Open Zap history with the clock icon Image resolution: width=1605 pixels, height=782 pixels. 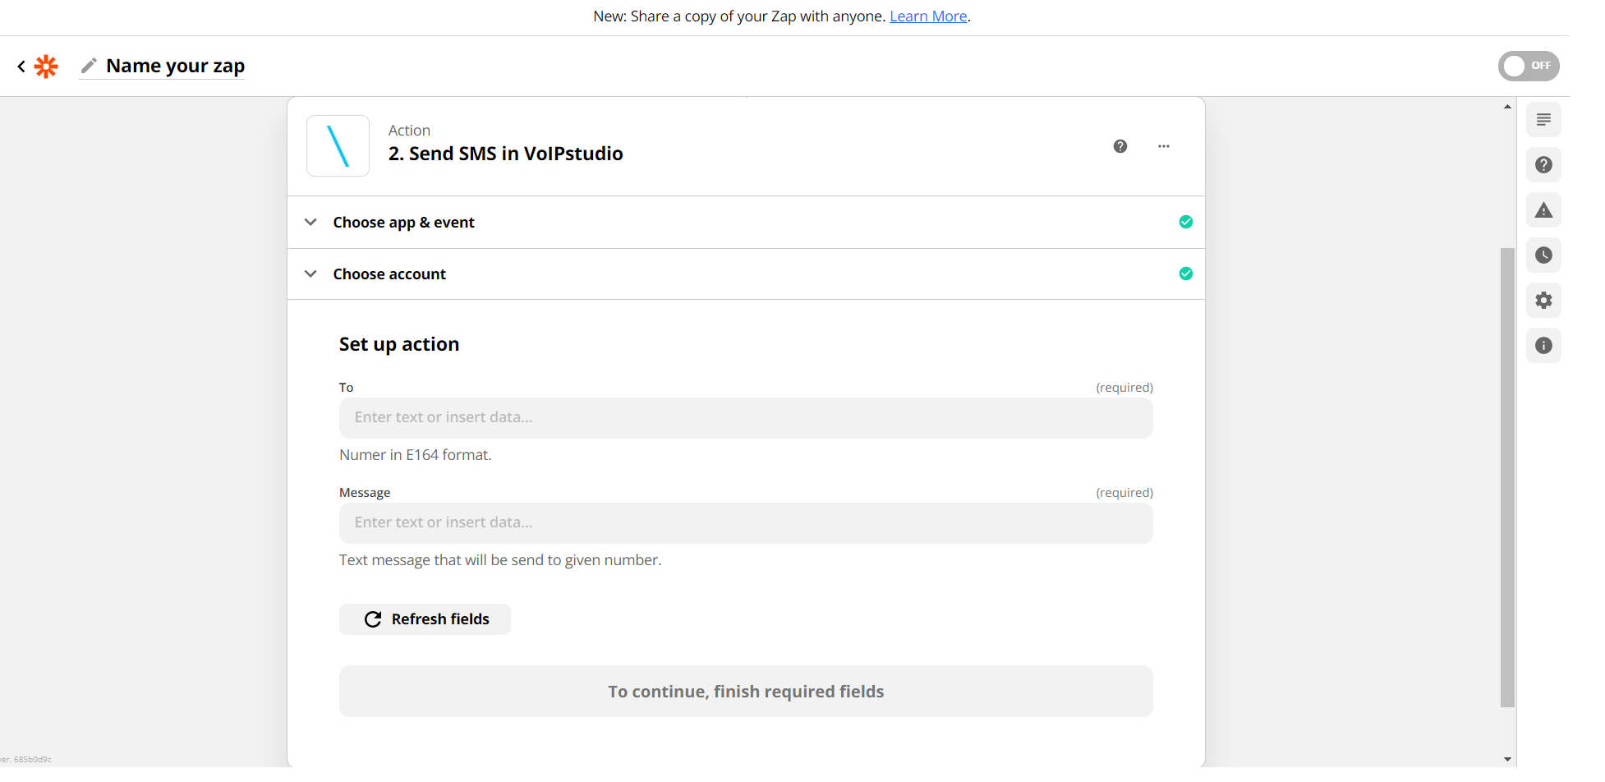pos(1544,255)
